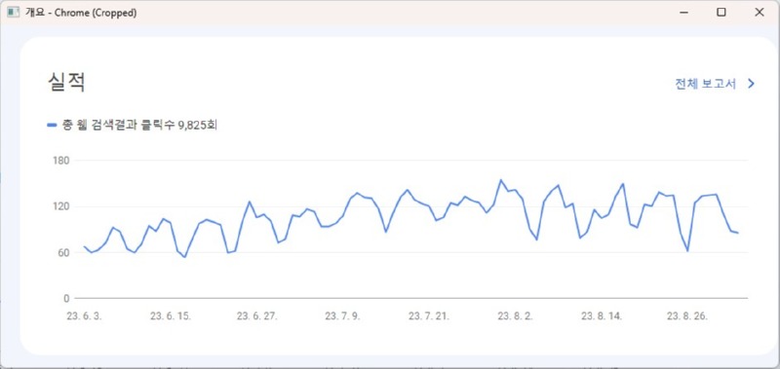Click the 23. 8. 2. date label
This screenshot has width=780, height=369.
516,316
